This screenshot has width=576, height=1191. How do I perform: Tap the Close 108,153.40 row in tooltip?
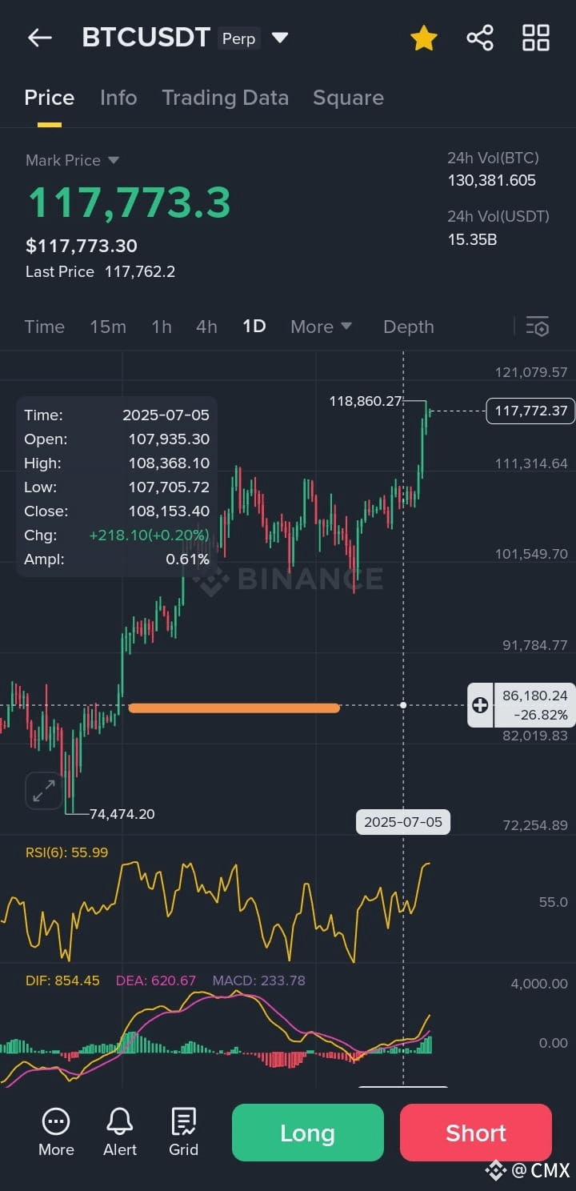117,511
